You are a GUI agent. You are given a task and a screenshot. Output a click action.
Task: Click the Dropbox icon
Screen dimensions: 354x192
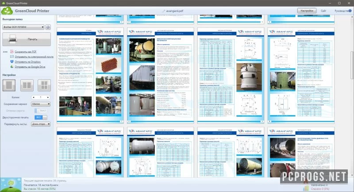pyautogui.click(x=12, y=61)
